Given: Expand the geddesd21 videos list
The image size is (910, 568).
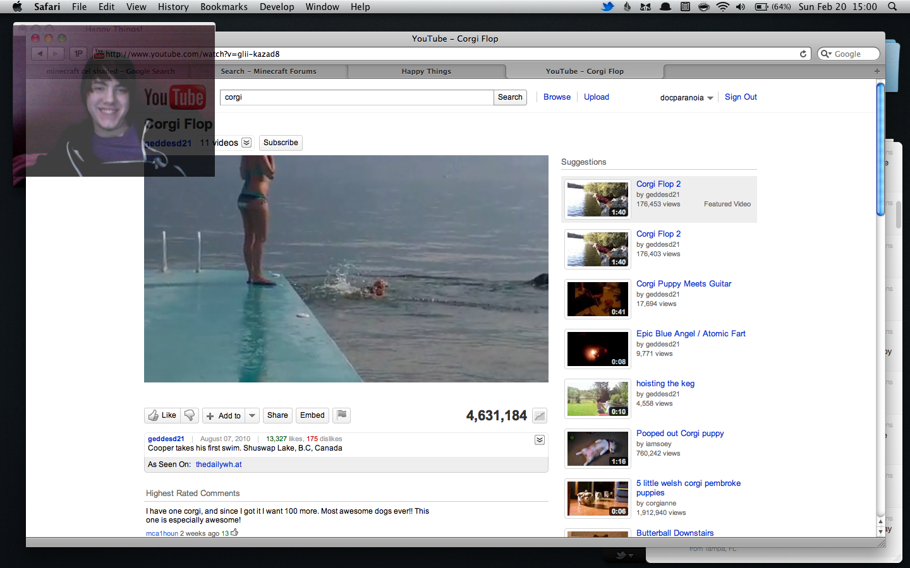Looking at the screenshot, I should pyautogui.click(x=246, y=143).
